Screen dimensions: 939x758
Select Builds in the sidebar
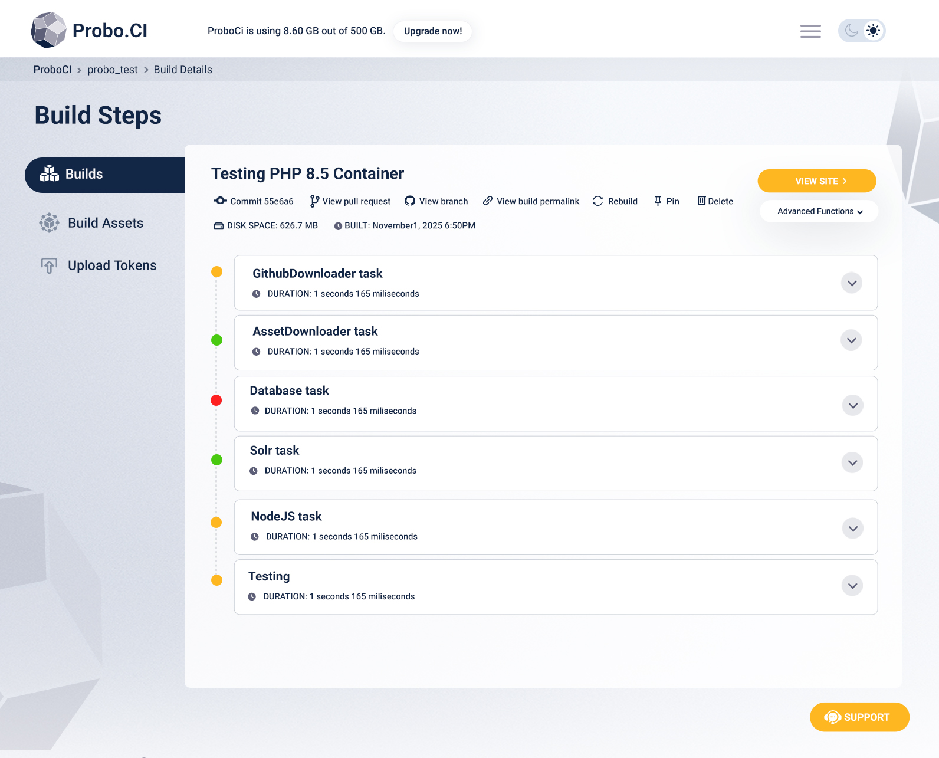pos(105,175)
